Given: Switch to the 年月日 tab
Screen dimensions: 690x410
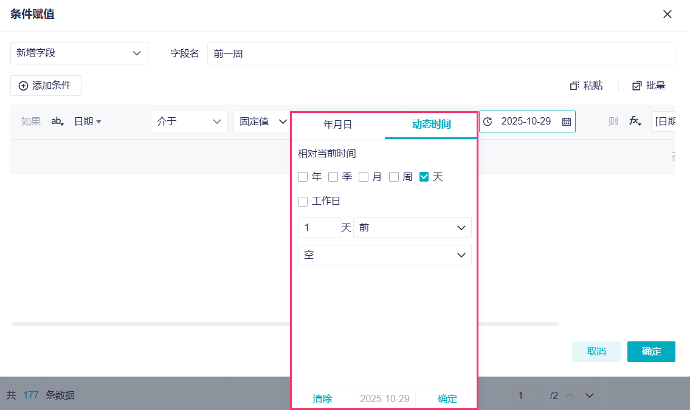Looking at the screenshot, I should pyautogui.click(x=337, y=125).
